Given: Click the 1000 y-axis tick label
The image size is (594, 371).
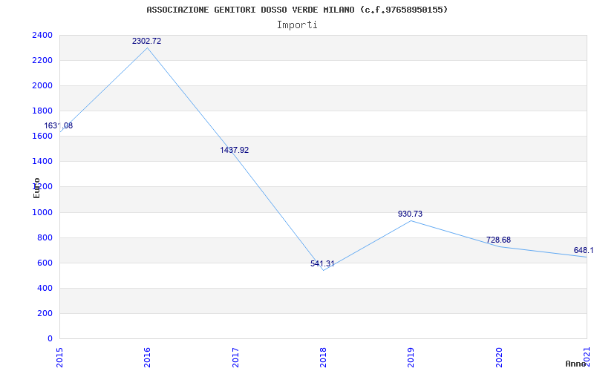Looking at the screenshot, I should pyautogui.click(x=42, y=212).
